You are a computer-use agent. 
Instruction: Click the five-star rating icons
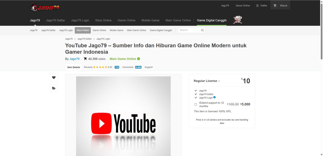click(x=100, y=67)
